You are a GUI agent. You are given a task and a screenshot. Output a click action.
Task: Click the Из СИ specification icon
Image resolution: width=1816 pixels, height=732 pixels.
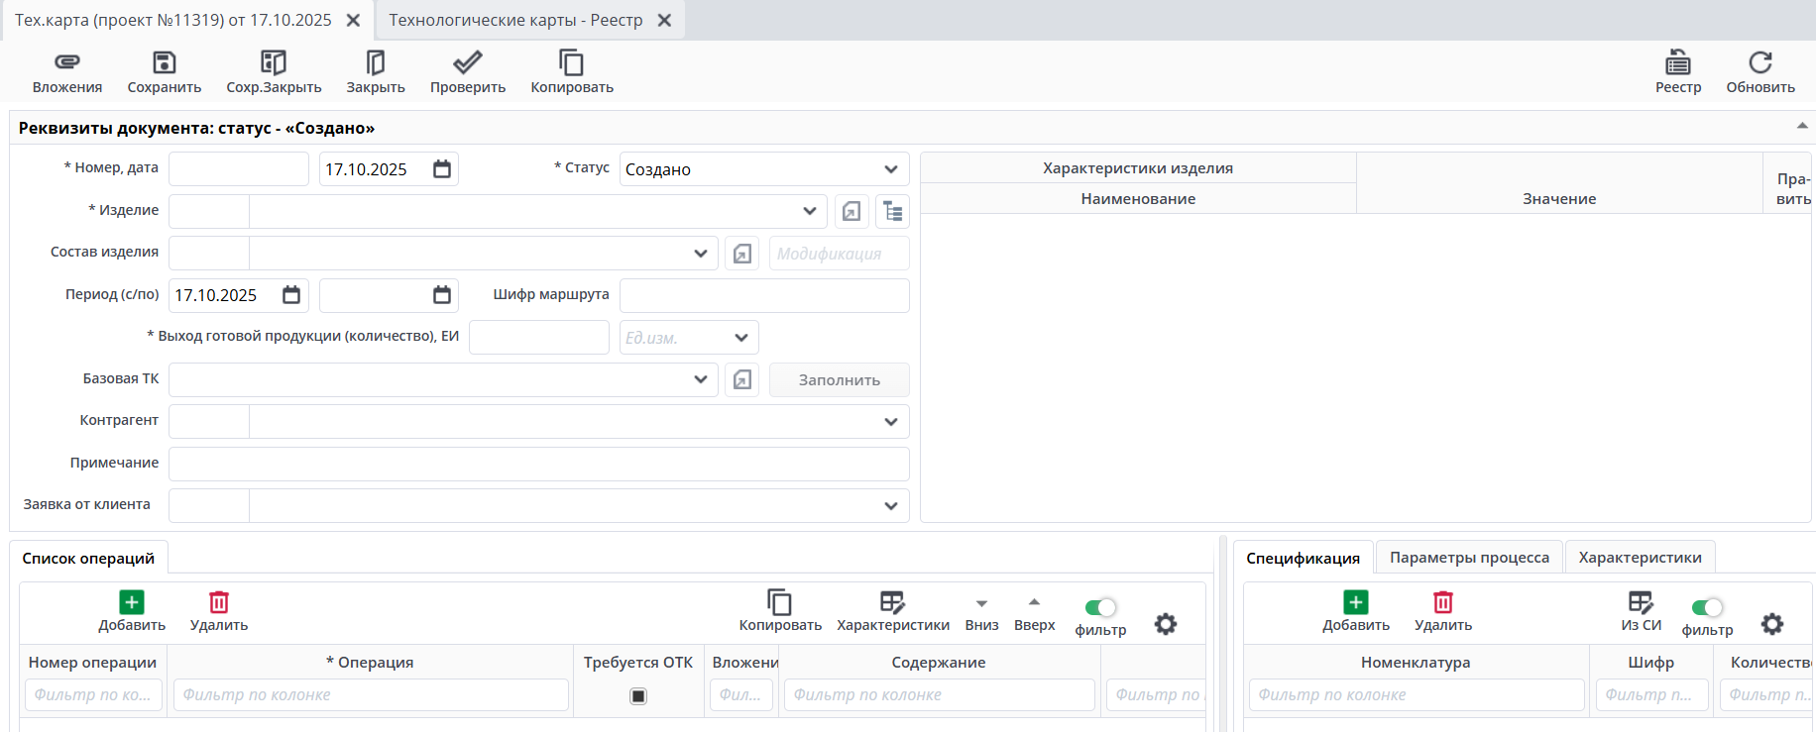click(x=1641, y=603)
